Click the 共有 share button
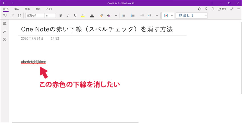This screenshot has height=123, width=242. [222, 9]
